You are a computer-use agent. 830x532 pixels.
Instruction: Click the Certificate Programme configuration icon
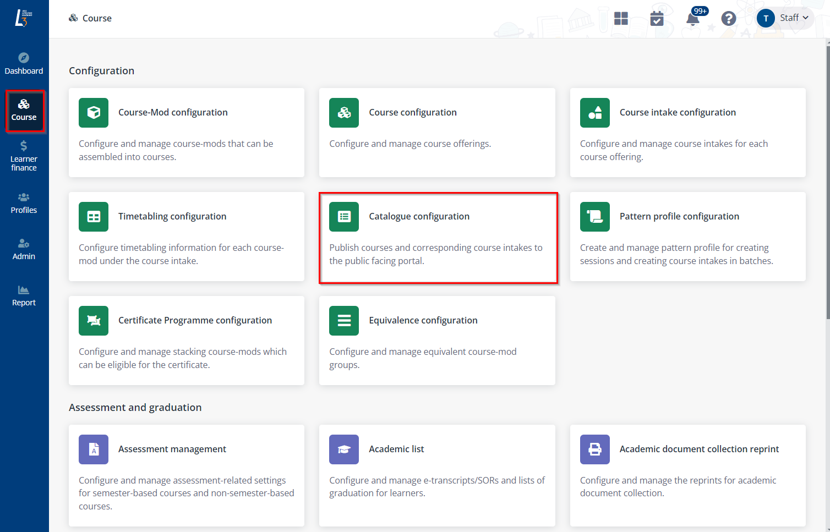pyautogui.click(x=94, y=321)
